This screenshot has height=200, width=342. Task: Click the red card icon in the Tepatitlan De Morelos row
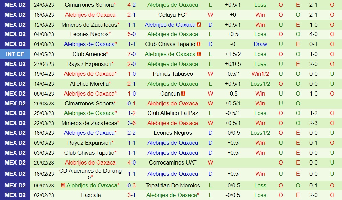[x=63, y=185]
